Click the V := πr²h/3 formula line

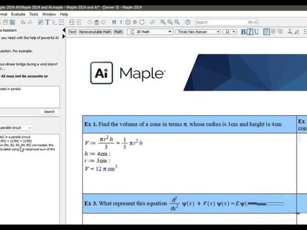(114, 143)
